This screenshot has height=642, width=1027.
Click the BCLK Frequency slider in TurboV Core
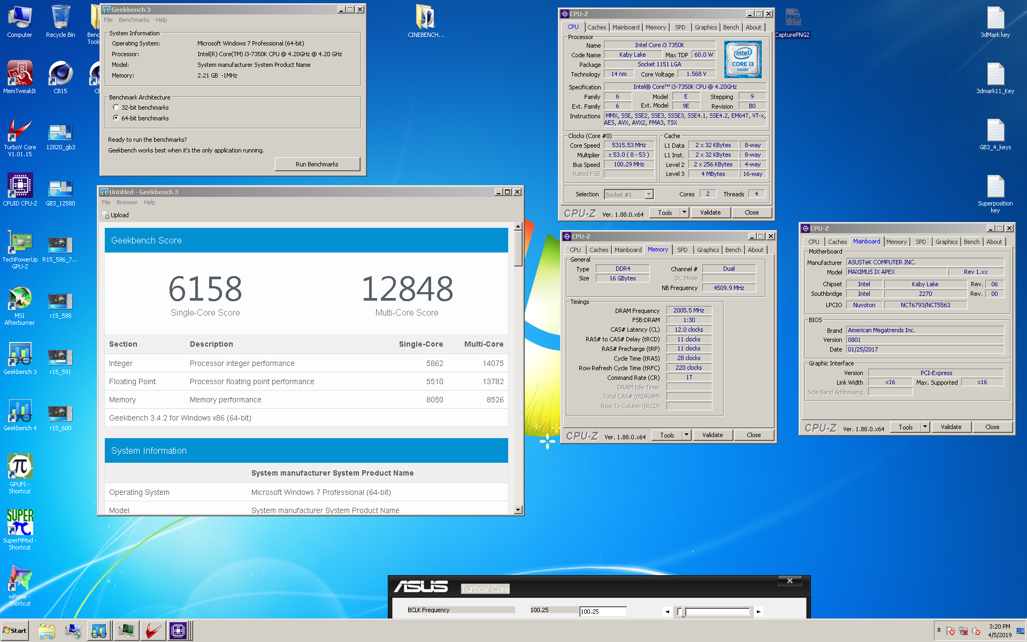pos(714,612)
